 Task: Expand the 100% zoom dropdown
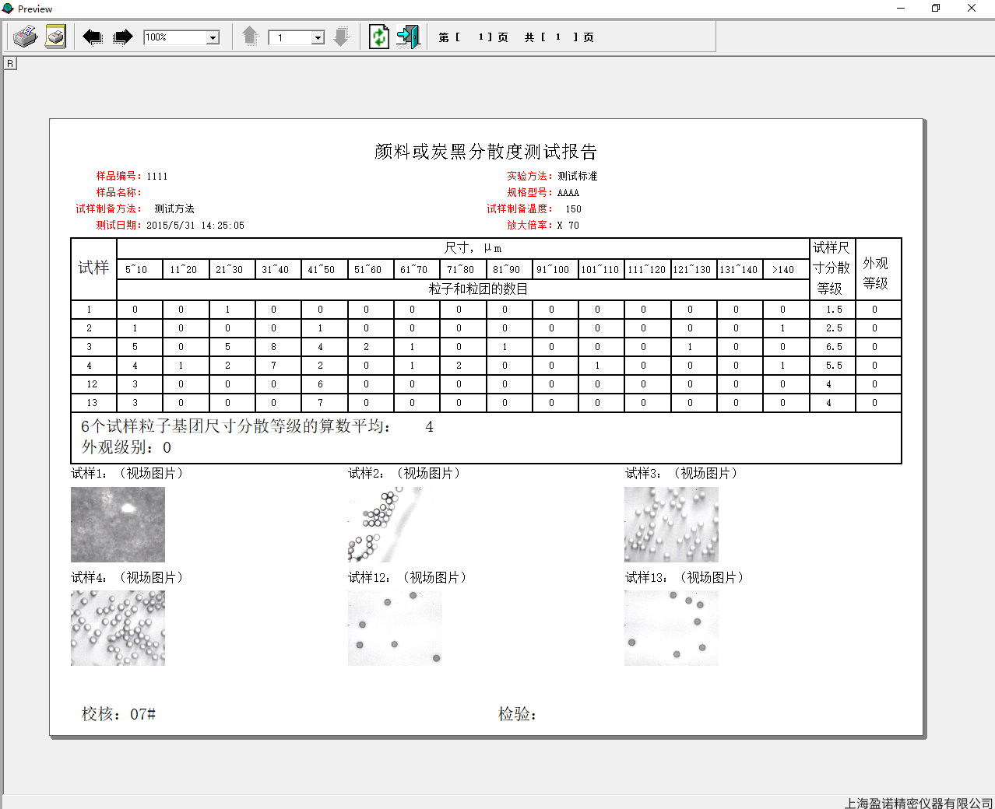[x=213, y=37]
